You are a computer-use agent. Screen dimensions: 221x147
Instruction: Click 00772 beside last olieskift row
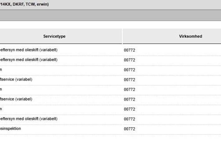pyautogui.click(x=129, y=119)
